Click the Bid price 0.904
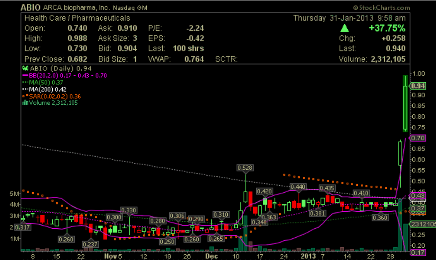This screenshot has width=436, height=260. (127, 48)
